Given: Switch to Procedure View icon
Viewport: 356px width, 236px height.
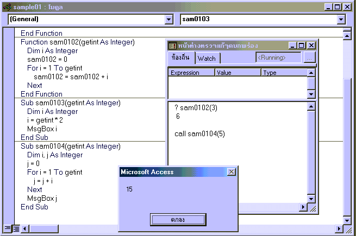Looking at the screenshot, I should [x=7, y=228].
